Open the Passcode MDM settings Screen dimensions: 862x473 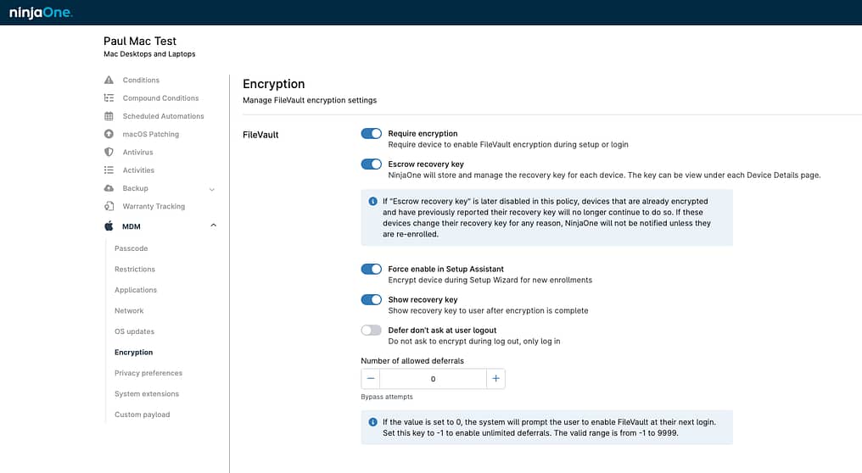pos(131,248)
